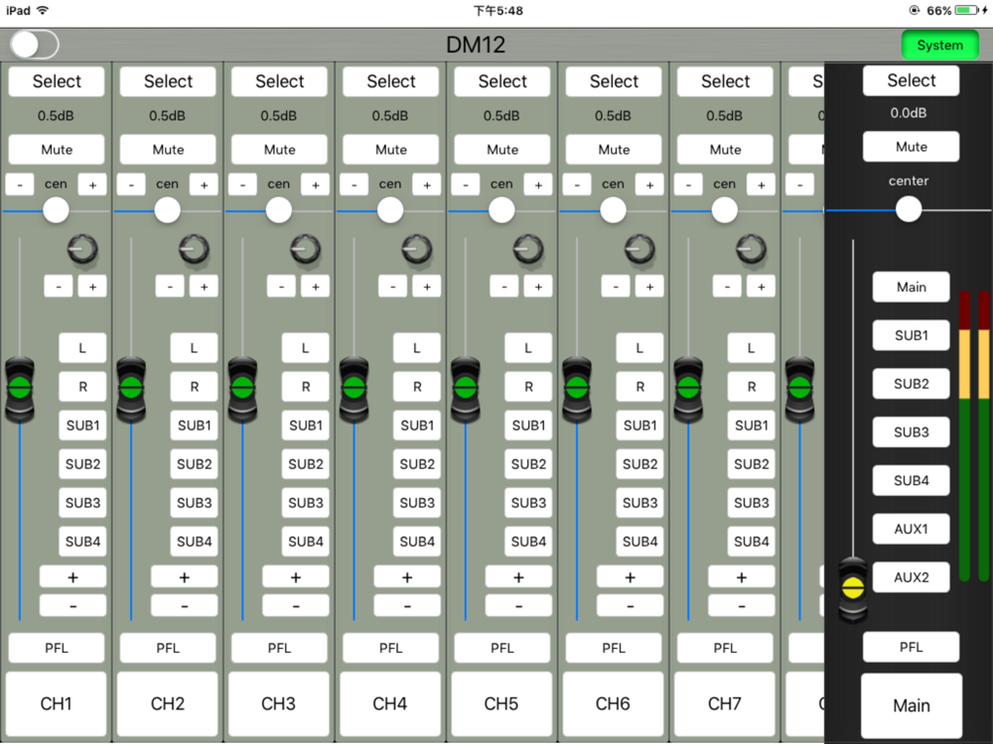Toggle the switch left of DM12 title
Screen dimensions: 993x744
(x=34, y=45)
